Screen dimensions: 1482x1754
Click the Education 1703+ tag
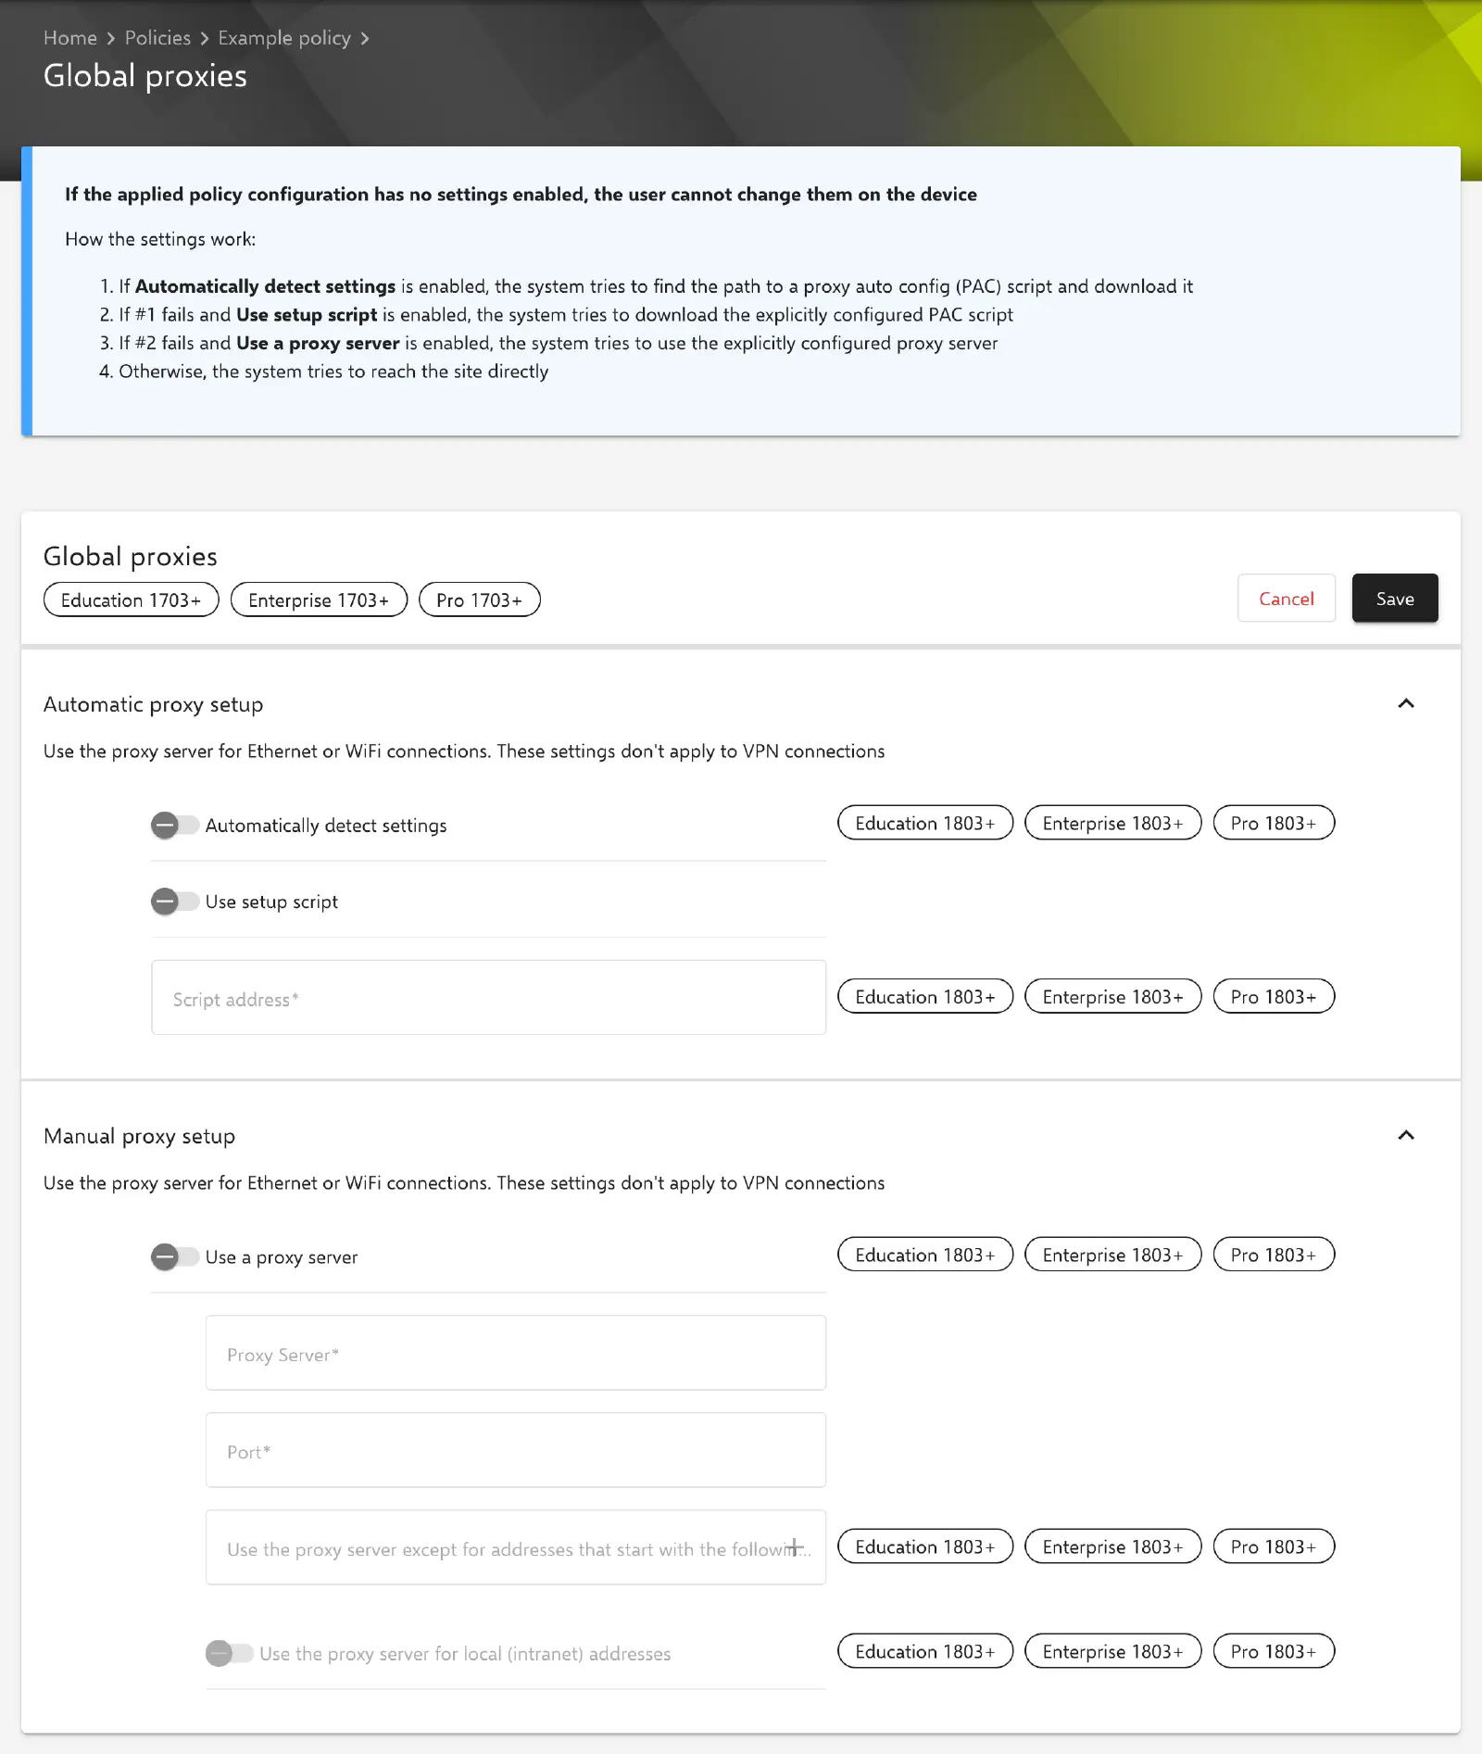(132, 599)
